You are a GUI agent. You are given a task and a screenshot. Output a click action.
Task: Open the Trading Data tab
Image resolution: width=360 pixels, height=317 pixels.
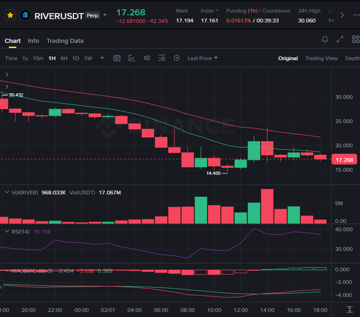coord(65,41)
